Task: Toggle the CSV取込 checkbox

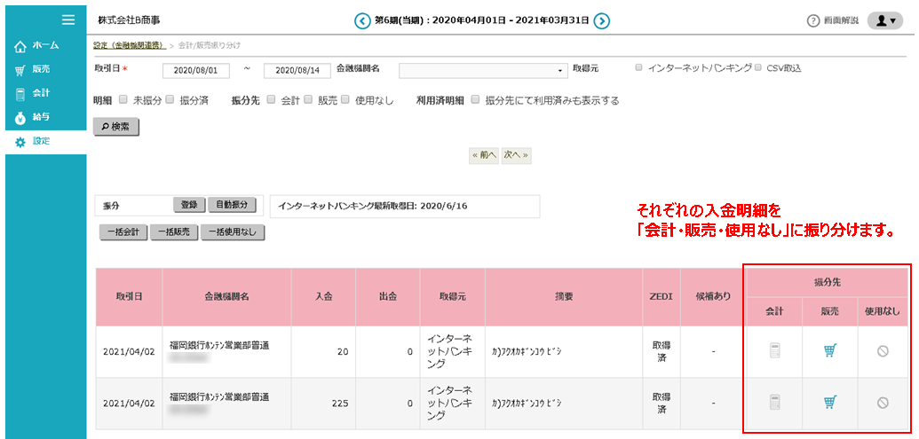Action: point(757,67)
